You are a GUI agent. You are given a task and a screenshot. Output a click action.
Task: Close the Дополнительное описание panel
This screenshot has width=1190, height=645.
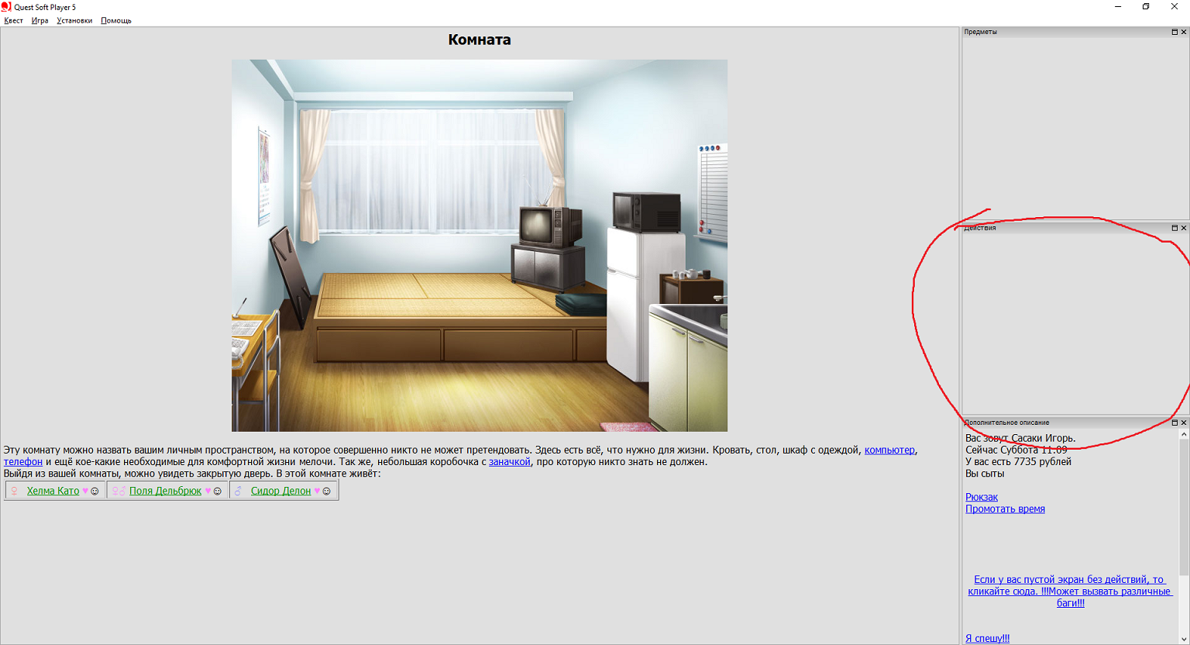coord(1184,423)
